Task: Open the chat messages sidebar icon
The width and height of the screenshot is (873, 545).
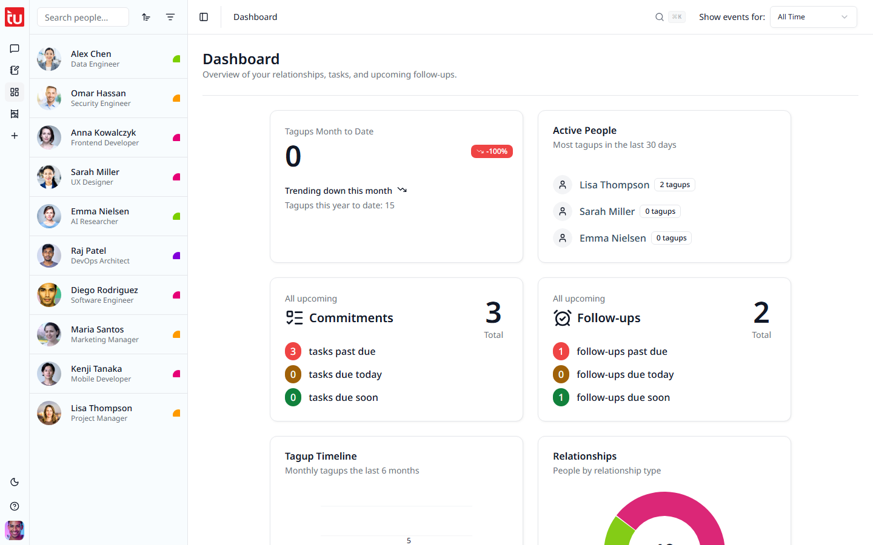Action: pyautogui.click(x=15, y=48)
